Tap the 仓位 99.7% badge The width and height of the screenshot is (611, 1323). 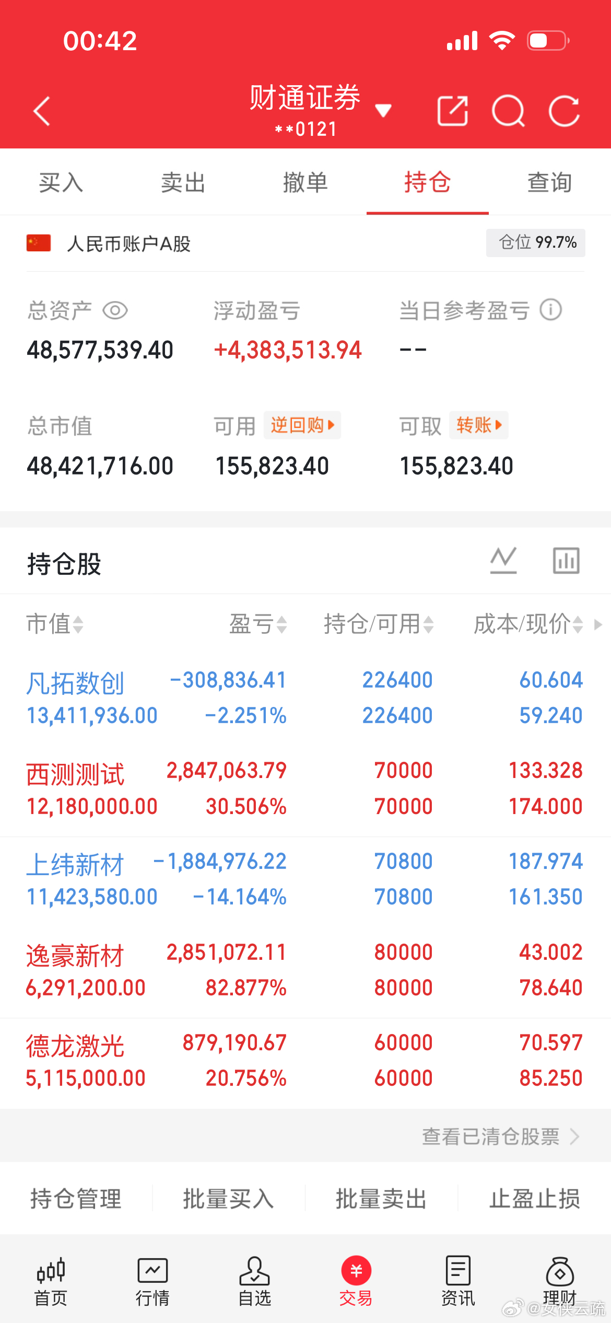pyautogui.click(x=536, y=242)
